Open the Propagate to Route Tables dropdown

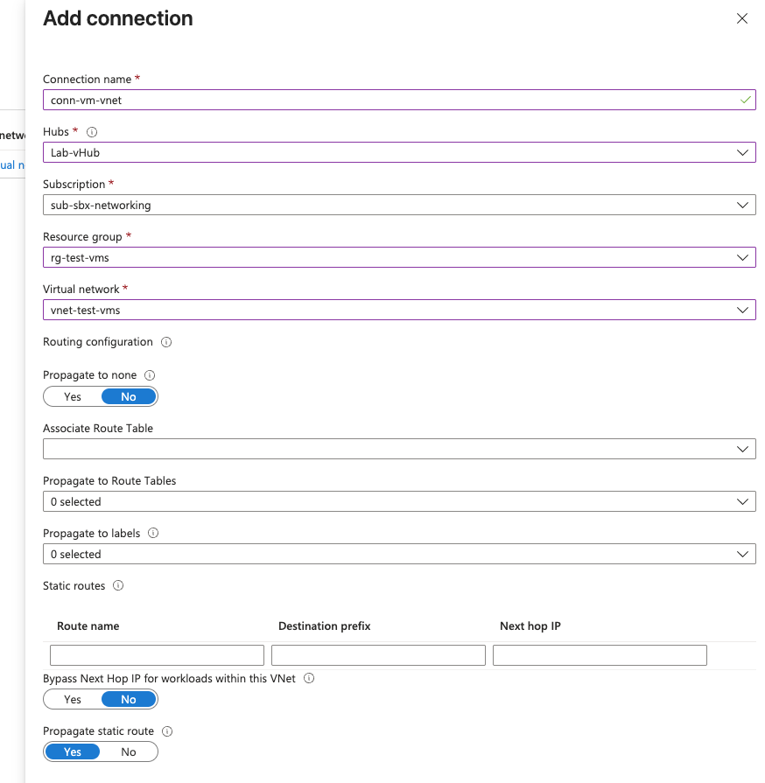pyautogui.click(x=399, y=501)
